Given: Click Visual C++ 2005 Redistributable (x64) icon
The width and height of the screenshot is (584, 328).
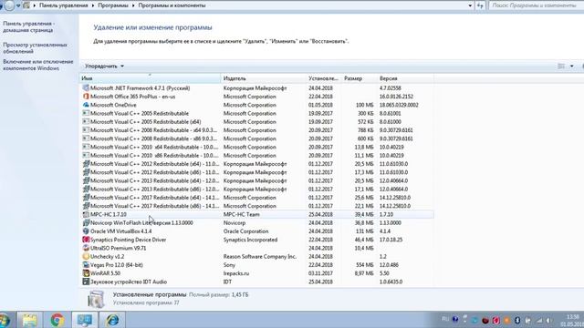Looking at the screenshot, I should (86, 121).
